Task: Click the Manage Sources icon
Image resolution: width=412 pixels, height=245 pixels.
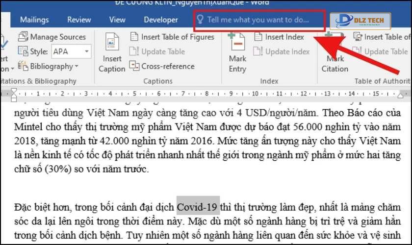Action: 23,37
